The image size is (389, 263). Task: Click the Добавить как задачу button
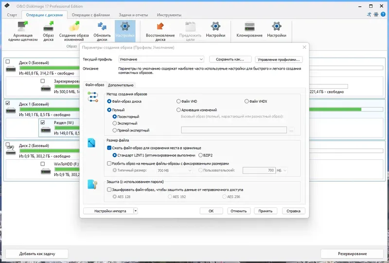click(x=37, y=254)
